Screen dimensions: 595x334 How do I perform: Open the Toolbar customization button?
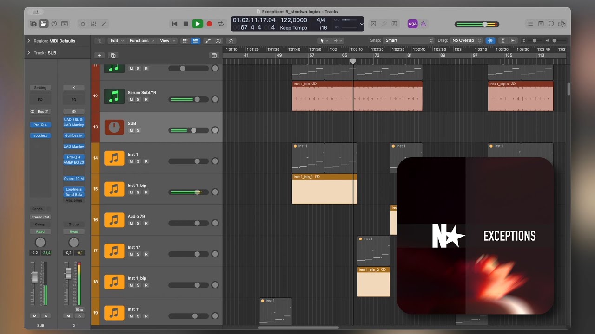click(x=65, y=24)
